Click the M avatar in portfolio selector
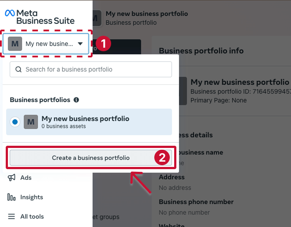This screenshot has height=227, width=291. coord(15,44)
